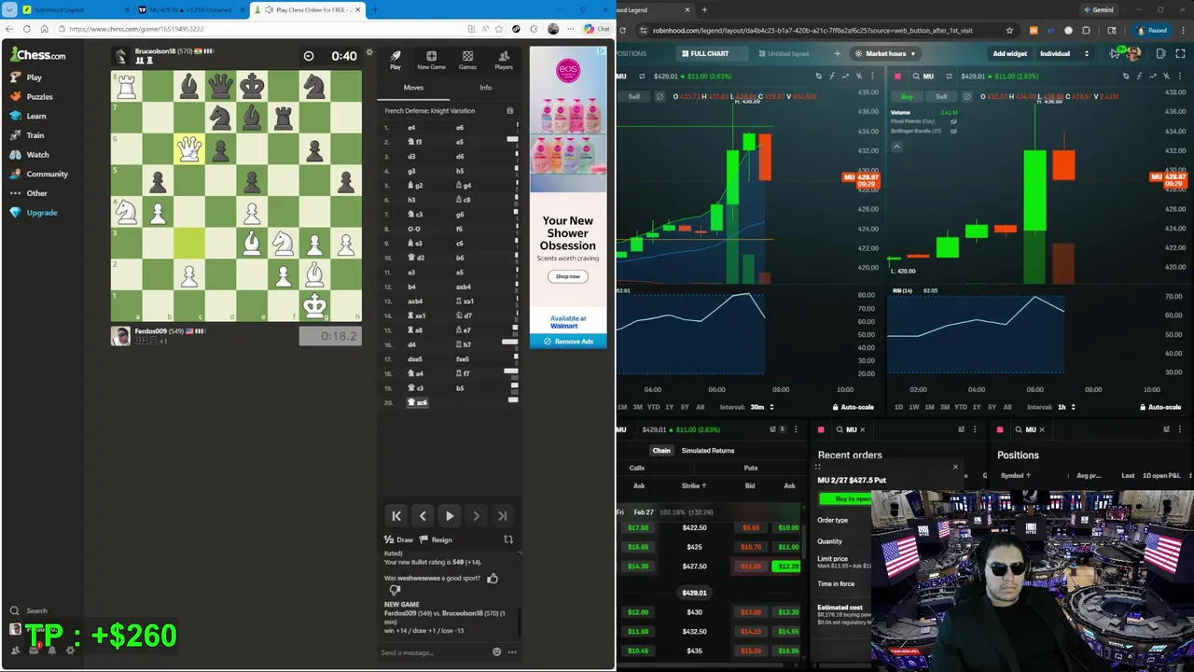1194x672 pixels.
Task: Switch to the Info tab
Action: [485, 88]
